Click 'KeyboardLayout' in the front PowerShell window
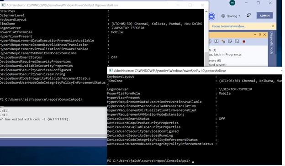The image size is (285, 166). point(121,77)
